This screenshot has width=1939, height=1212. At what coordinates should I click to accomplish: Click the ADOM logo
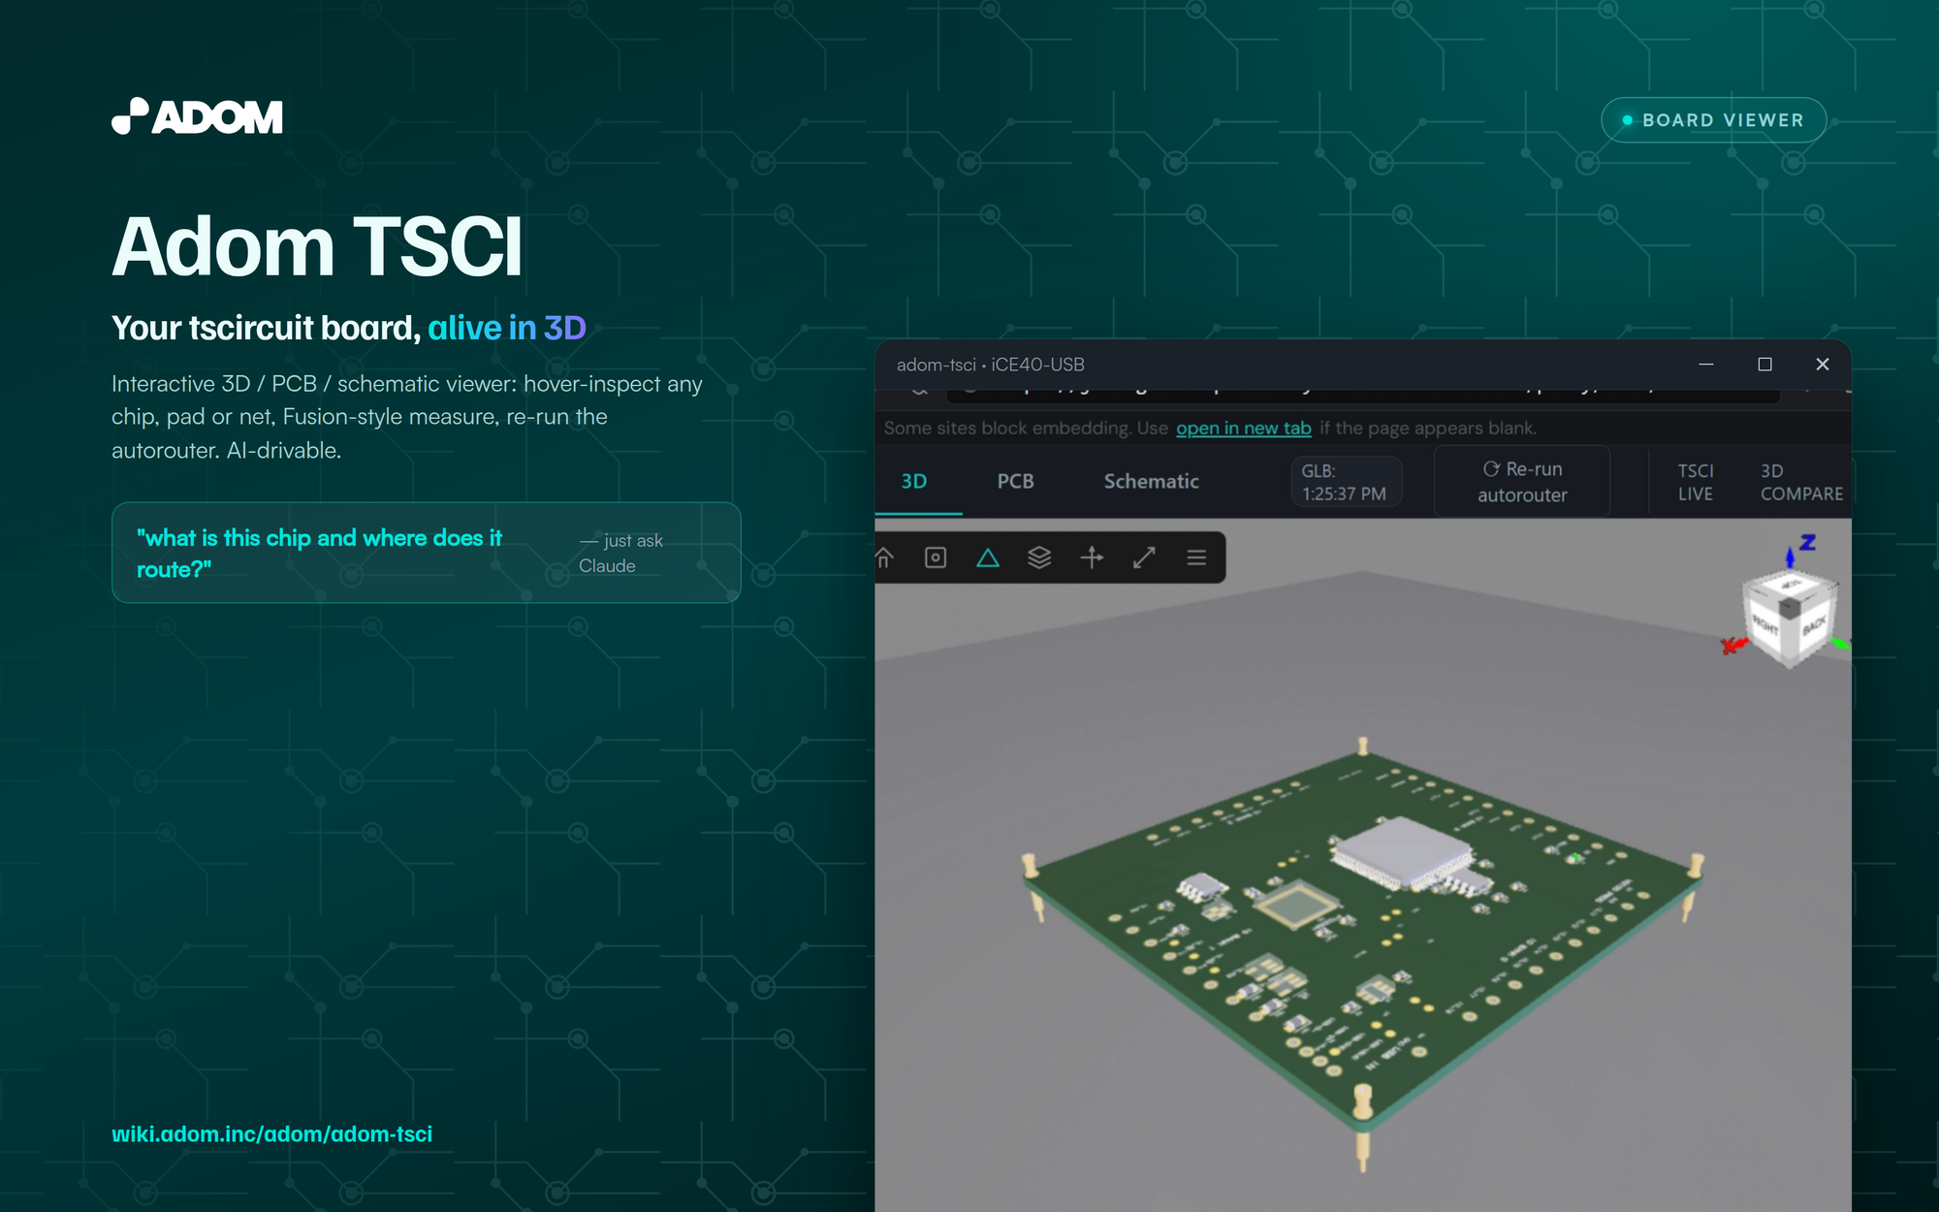(197, 116)
